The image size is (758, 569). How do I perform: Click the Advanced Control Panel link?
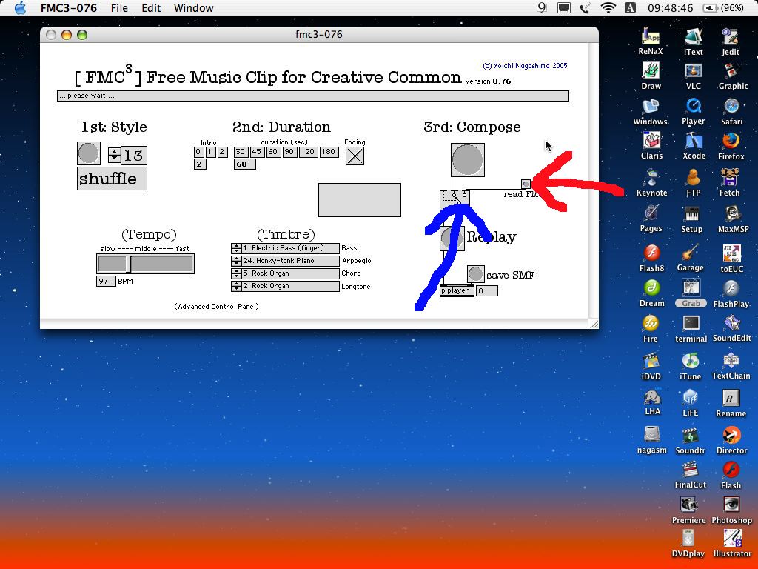tap(217, 306)
